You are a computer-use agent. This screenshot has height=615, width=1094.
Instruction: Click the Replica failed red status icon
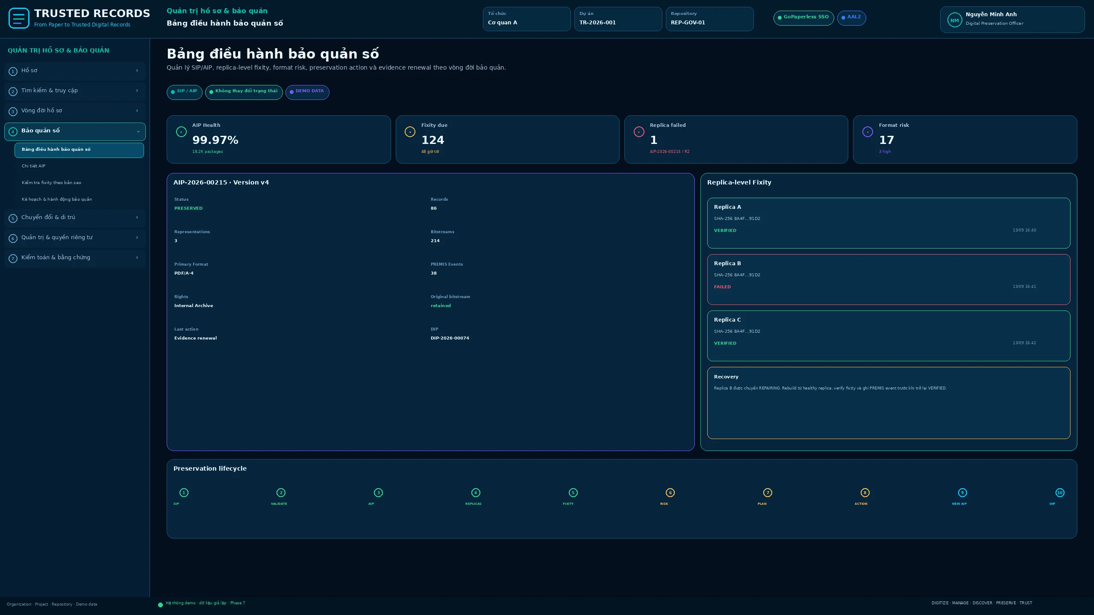click(x=639, y=132)
